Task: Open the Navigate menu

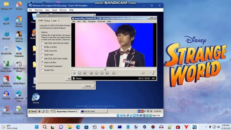Action: [x=92, y=21]
